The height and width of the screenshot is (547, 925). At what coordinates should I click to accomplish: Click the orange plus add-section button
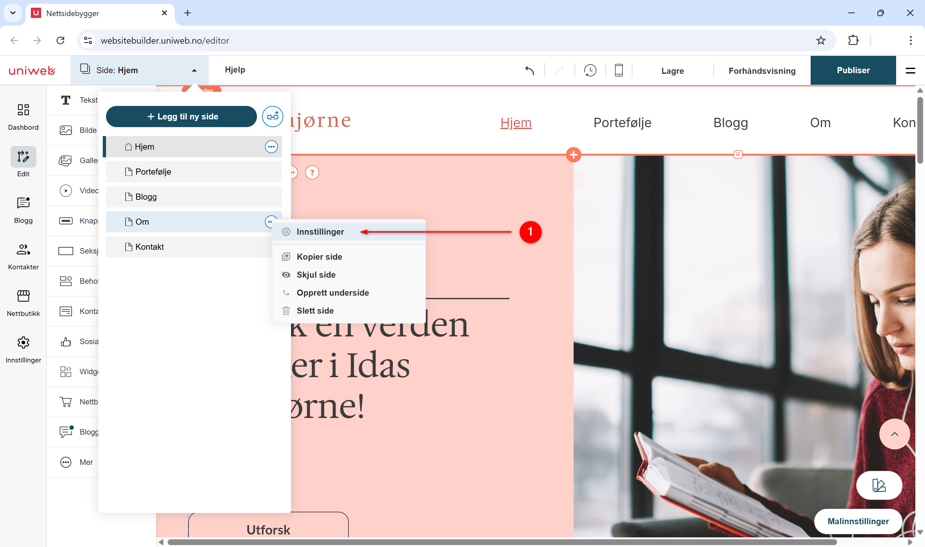(x=573, y=155)
